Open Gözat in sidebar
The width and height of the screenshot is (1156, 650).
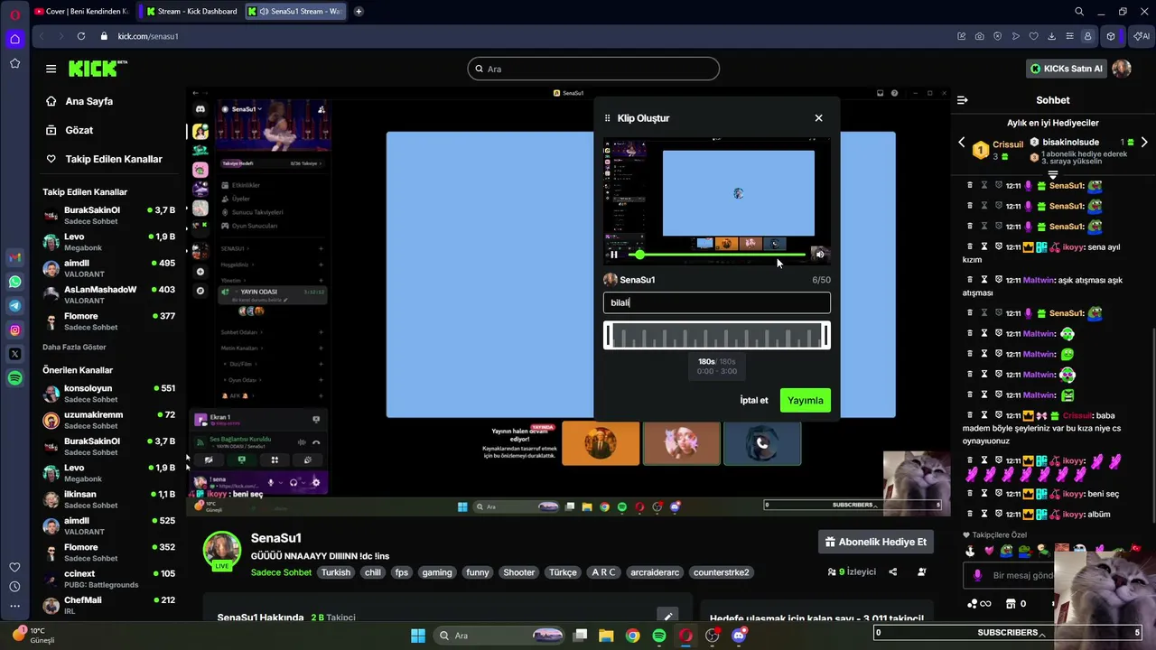click(79, 130)
